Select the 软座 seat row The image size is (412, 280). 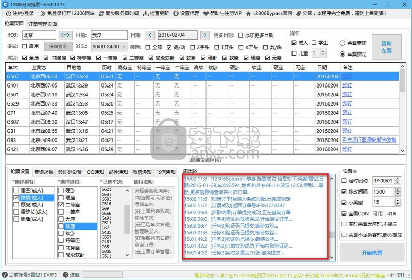point(77,226)
